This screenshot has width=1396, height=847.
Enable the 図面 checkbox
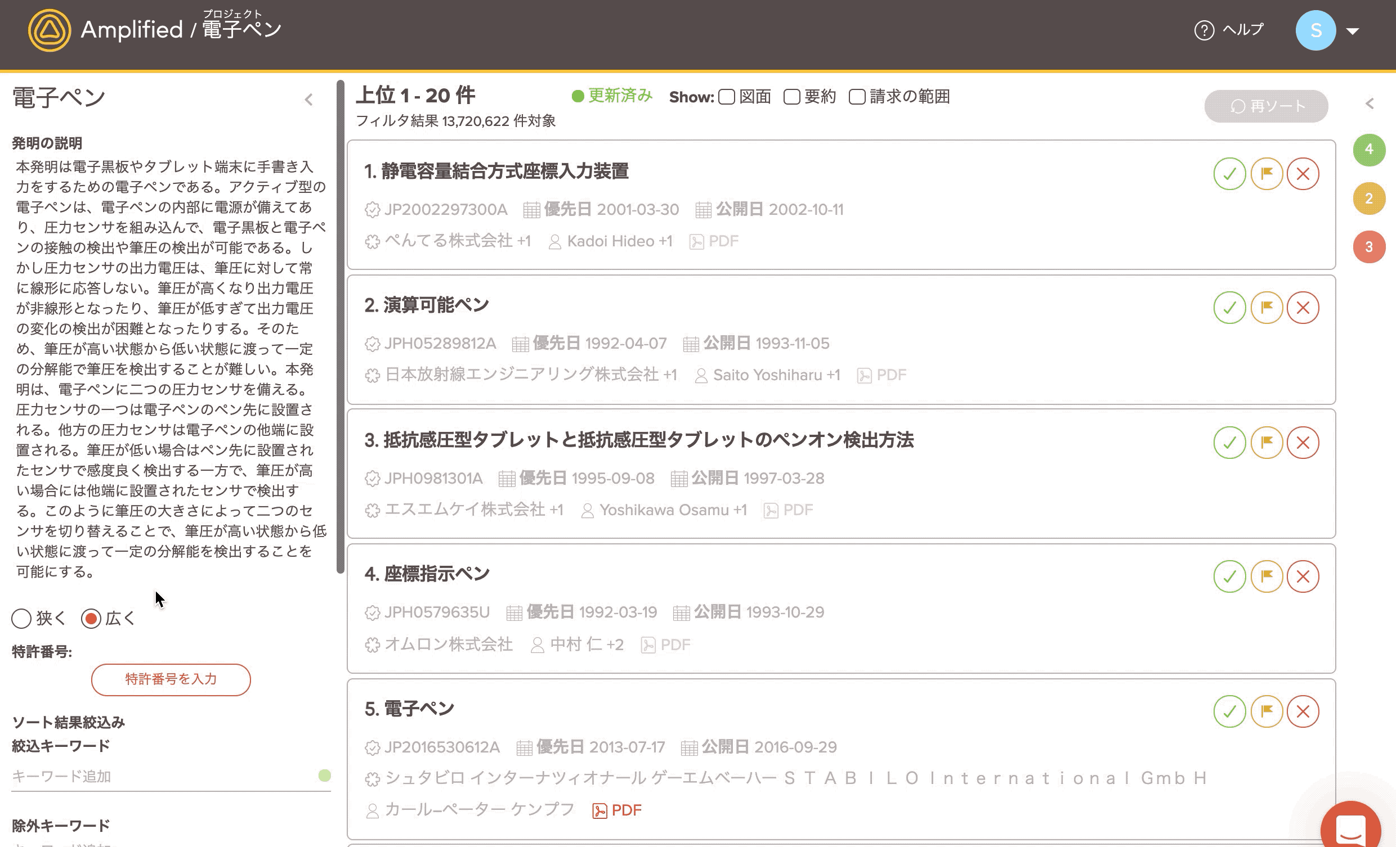tap(726, 97)
